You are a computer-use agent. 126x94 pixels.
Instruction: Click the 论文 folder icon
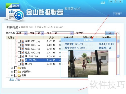coord(19,68)
